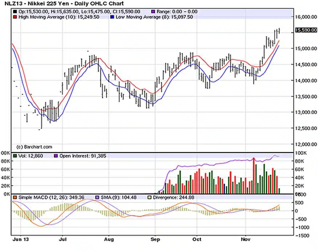This screenshot has height=252, width=318.
Task: Select the orange Simple MACD legend swatch
Action: coord(15,197)
